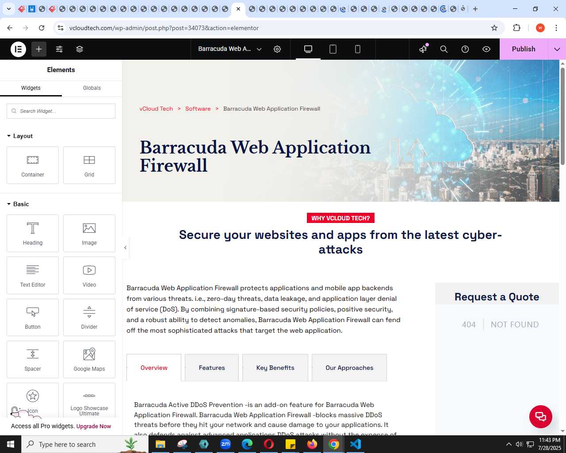Select the Google Maps widget

(x=89, y=359)
